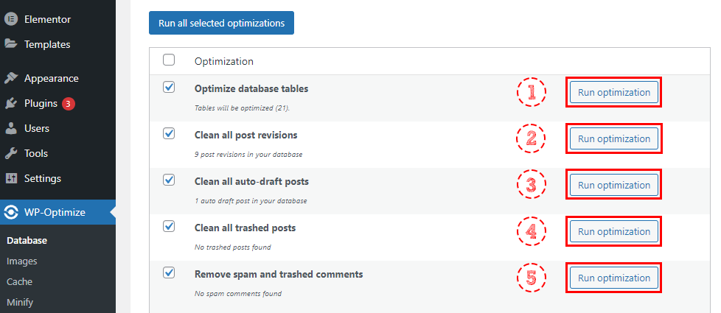Run optimization for Clean all auto-draft posts
The image size is (721, 313).
(x=614, y=186)
